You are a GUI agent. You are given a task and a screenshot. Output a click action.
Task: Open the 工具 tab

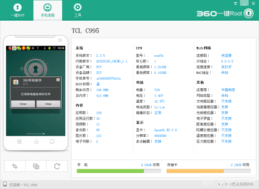coord(78,10)
